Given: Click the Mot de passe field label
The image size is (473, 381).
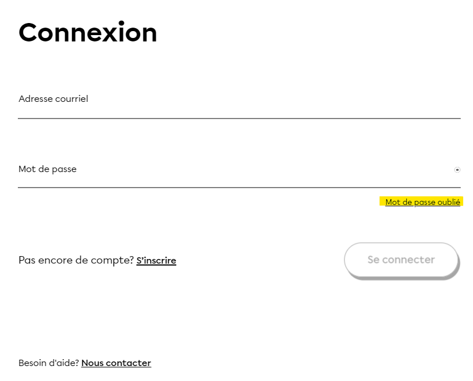Looking at the screenshot, I should tap(47, 169).
